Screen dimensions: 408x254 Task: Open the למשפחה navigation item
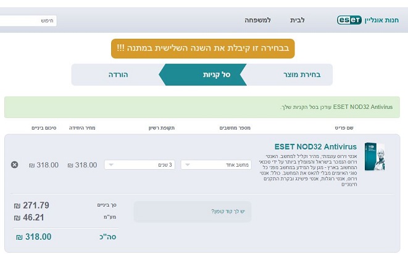(x=257, y=20)
